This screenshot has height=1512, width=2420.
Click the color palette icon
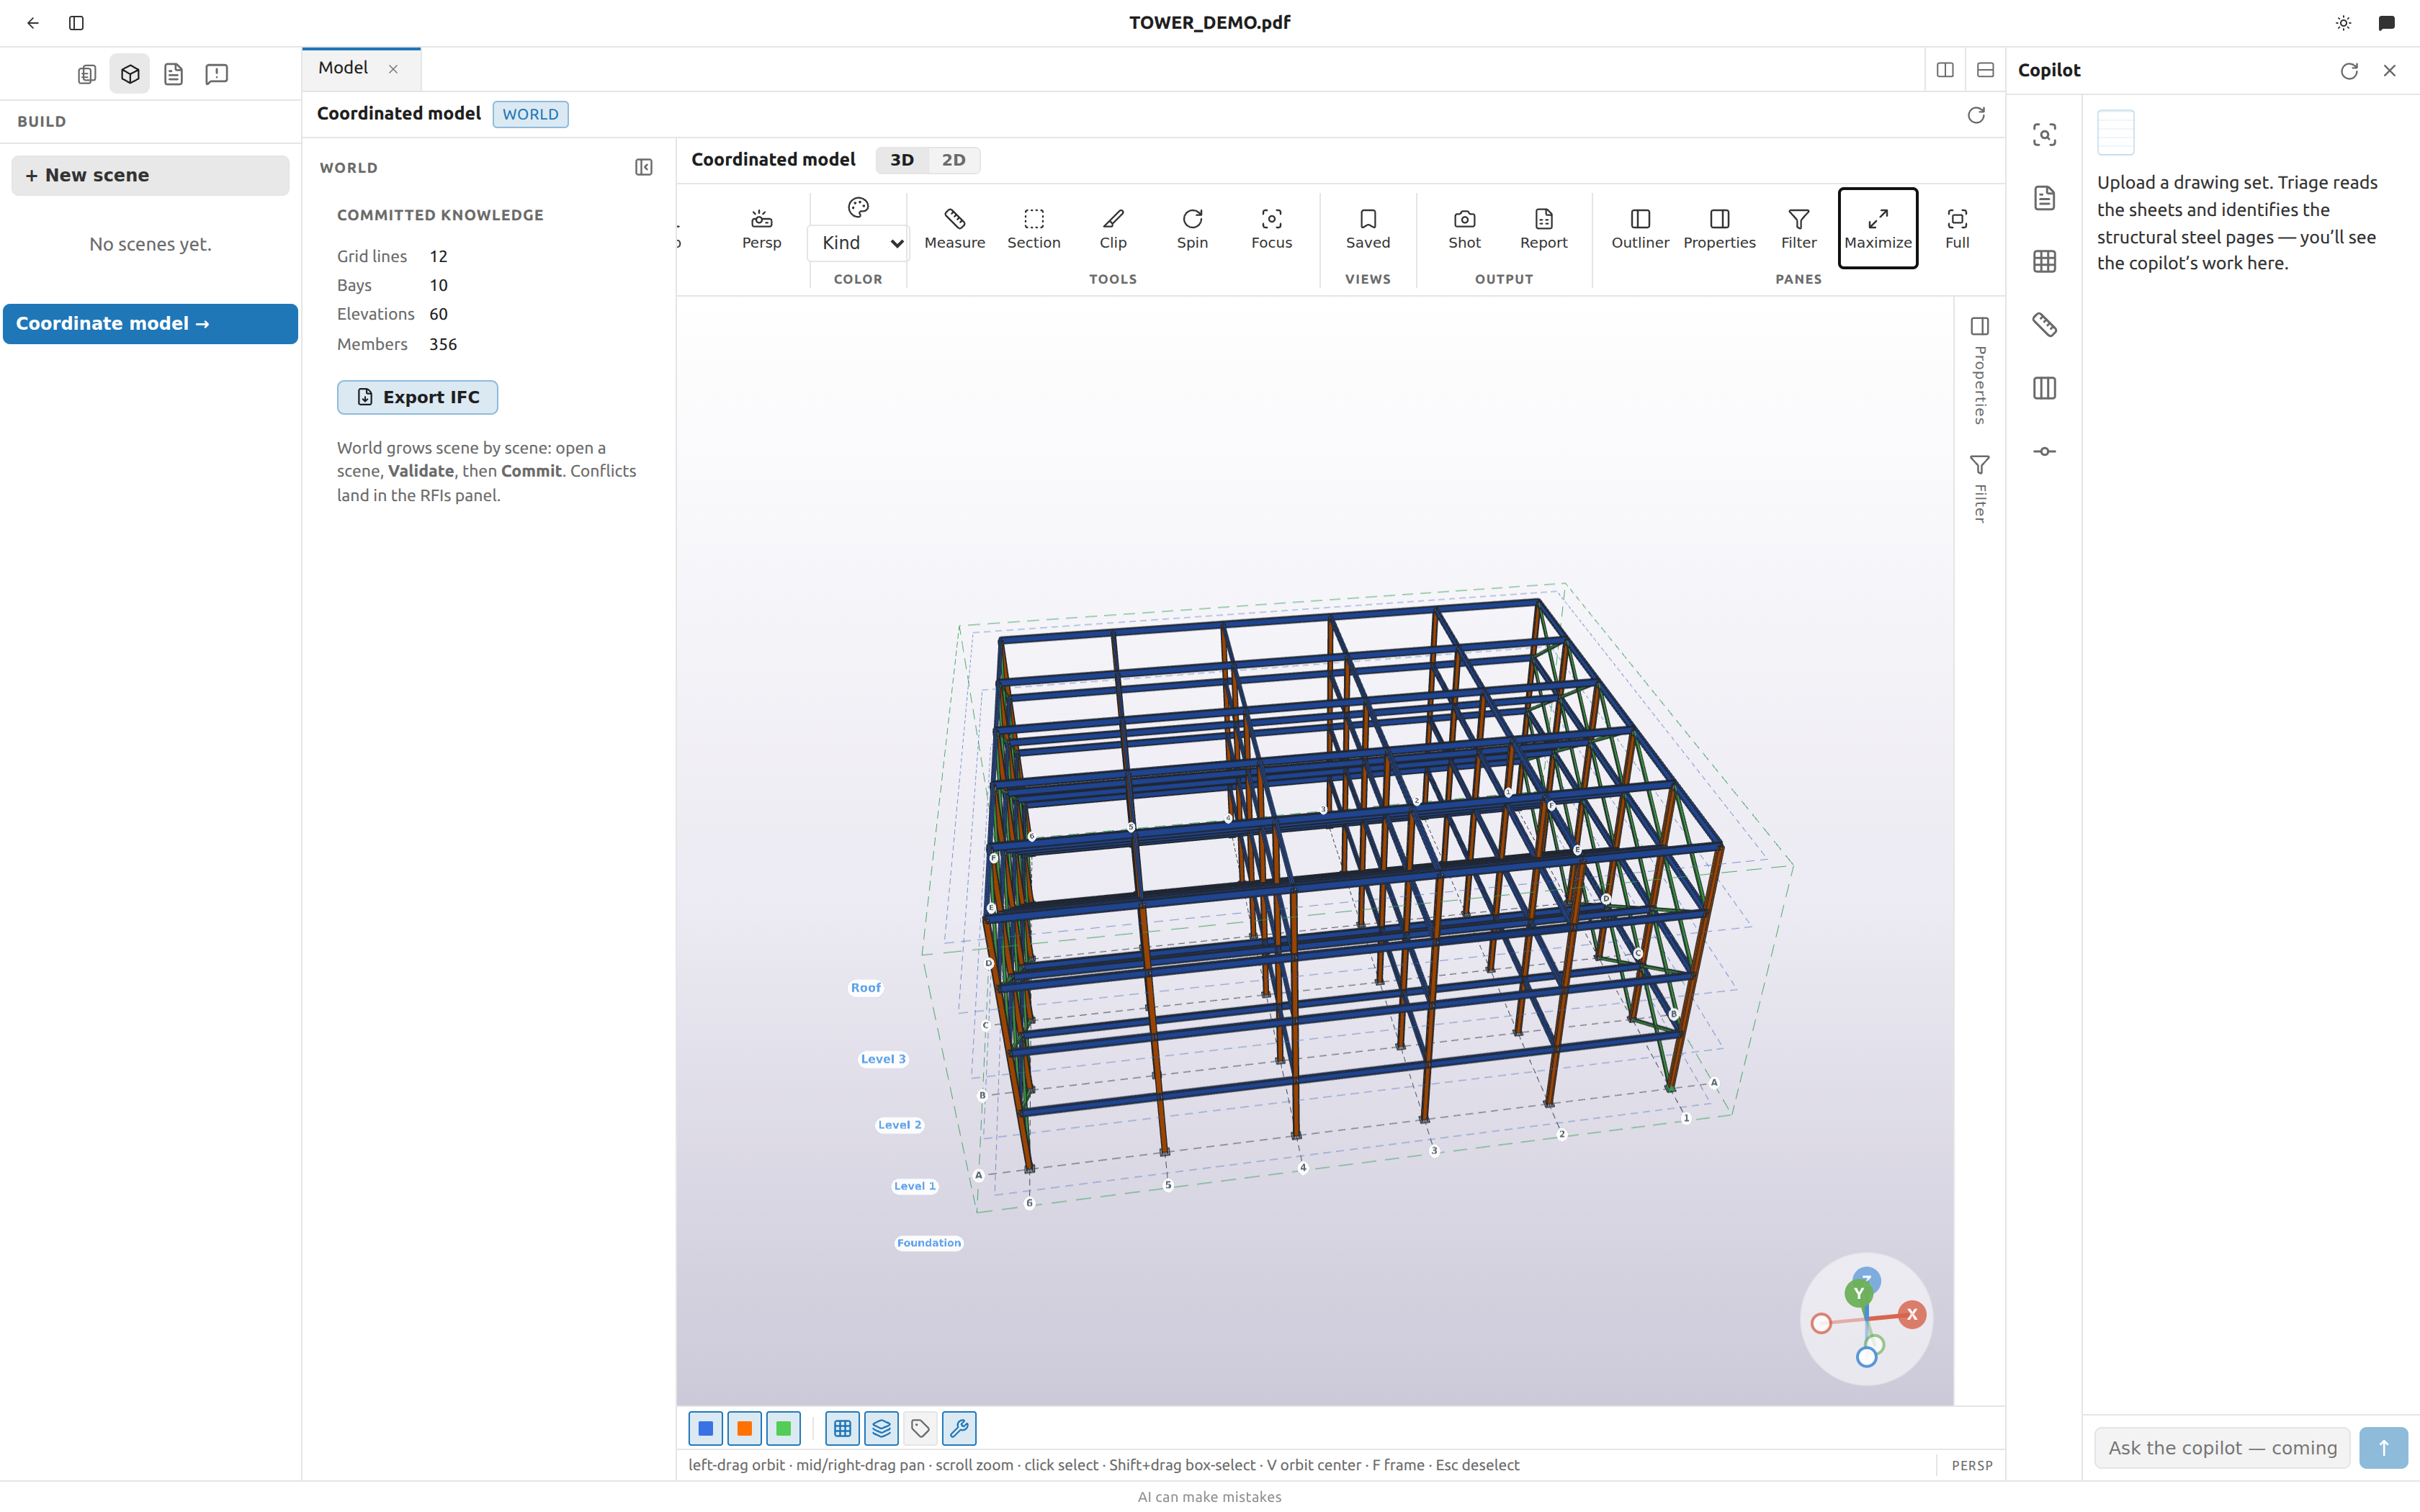(x=858, y=207)
